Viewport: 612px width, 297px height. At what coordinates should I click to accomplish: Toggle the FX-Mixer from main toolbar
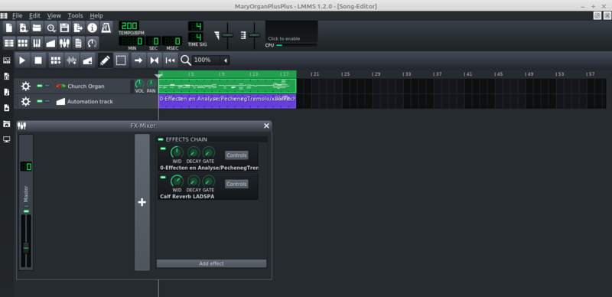pyautogui.click(x=64, y=43)
